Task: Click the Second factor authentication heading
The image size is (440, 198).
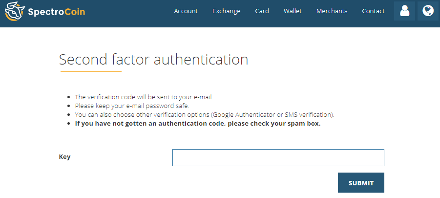Action: (x=154, y=60)
